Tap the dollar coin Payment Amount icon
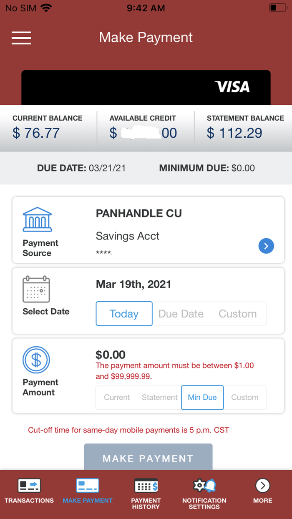The width and height of the screenshot is (292, 519). pos(36,360)
